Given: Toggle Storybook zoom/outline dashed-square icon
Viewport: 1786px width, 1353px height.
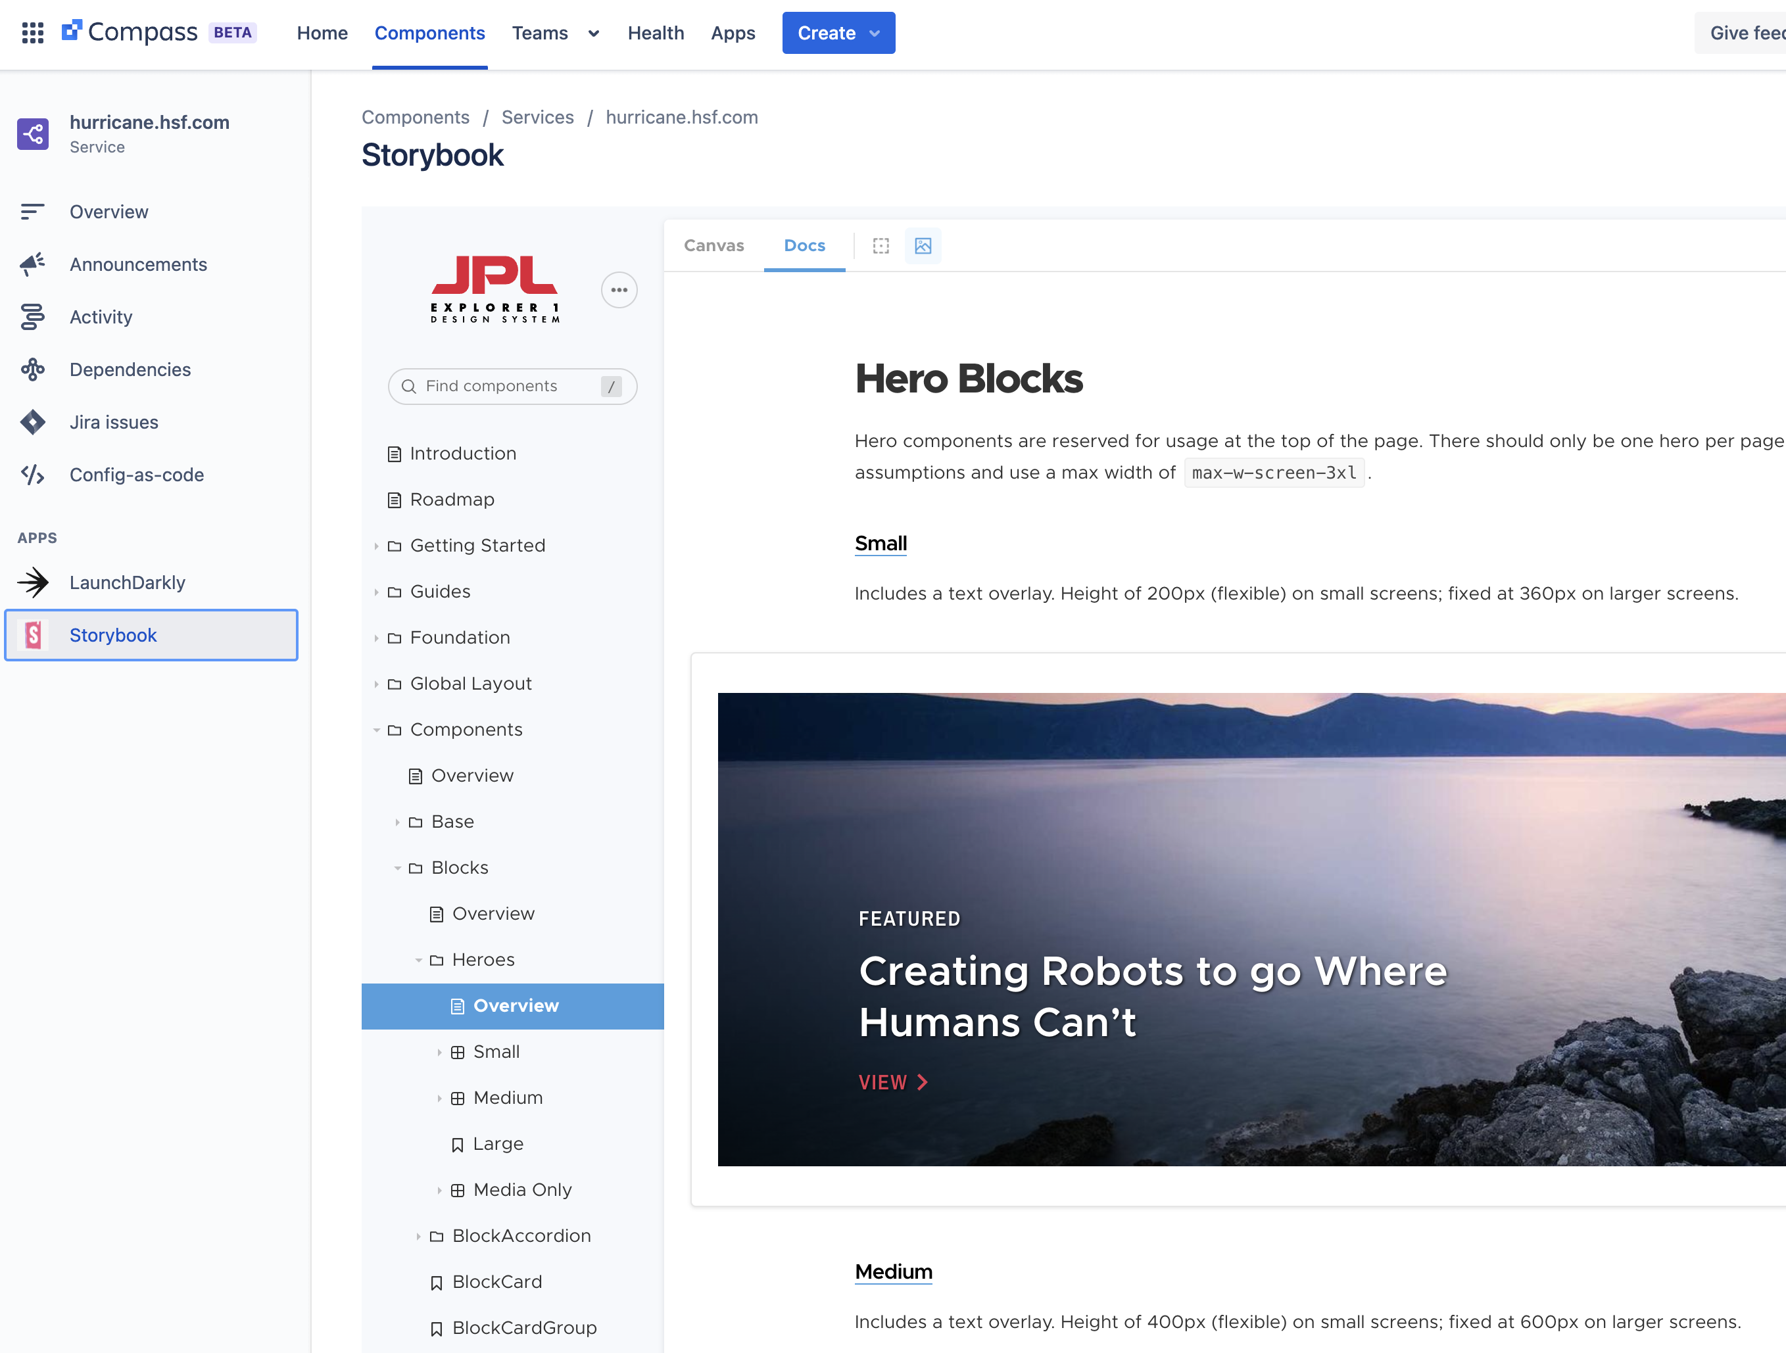Looking at the screenshot, I should click(x=881, y=245).
